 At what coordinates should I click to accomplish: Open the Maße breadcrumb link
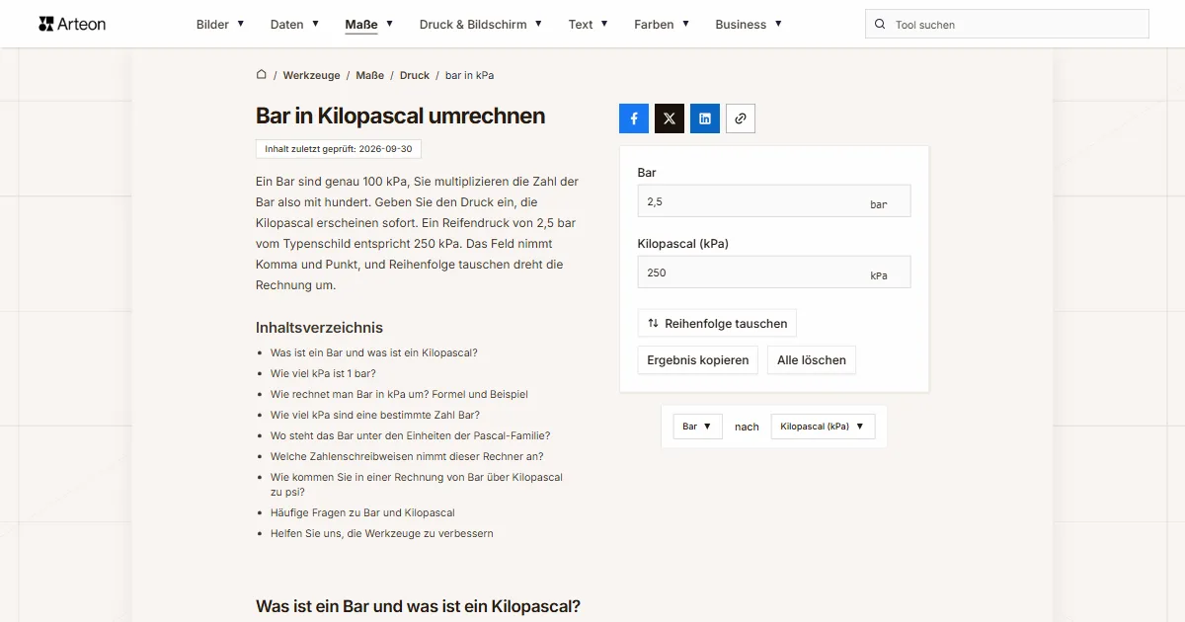click(370, 75)
